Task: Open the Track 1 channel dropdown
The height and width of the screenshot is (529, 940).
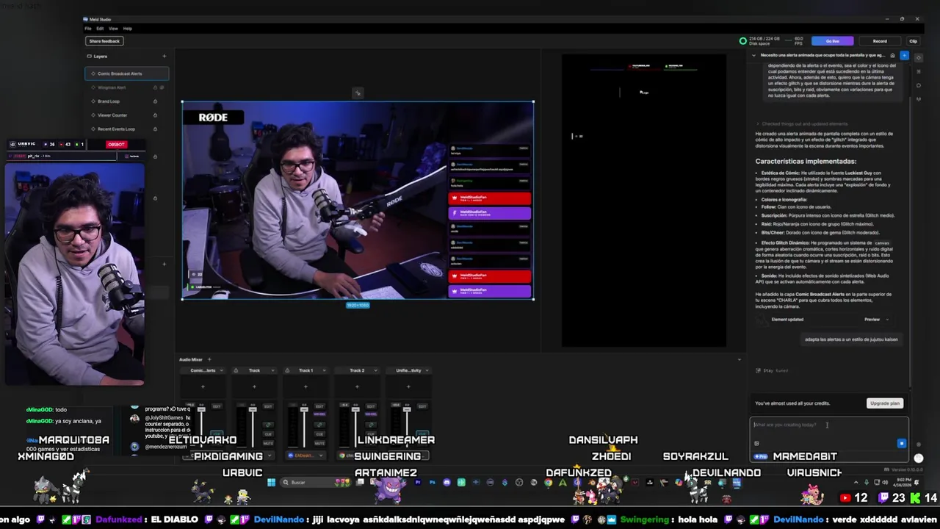Action: 325,370
